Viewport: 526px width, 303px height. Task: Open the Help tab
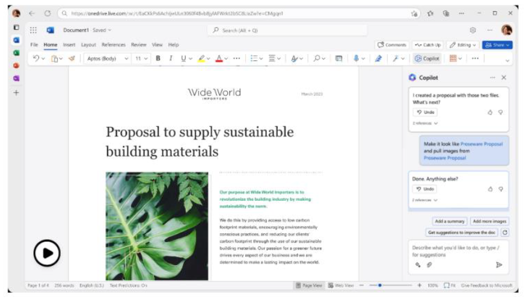[174, 44]
